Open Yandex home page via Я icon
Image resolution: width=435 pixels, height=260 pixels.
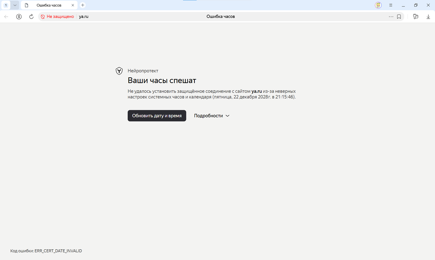click(19, 17)
